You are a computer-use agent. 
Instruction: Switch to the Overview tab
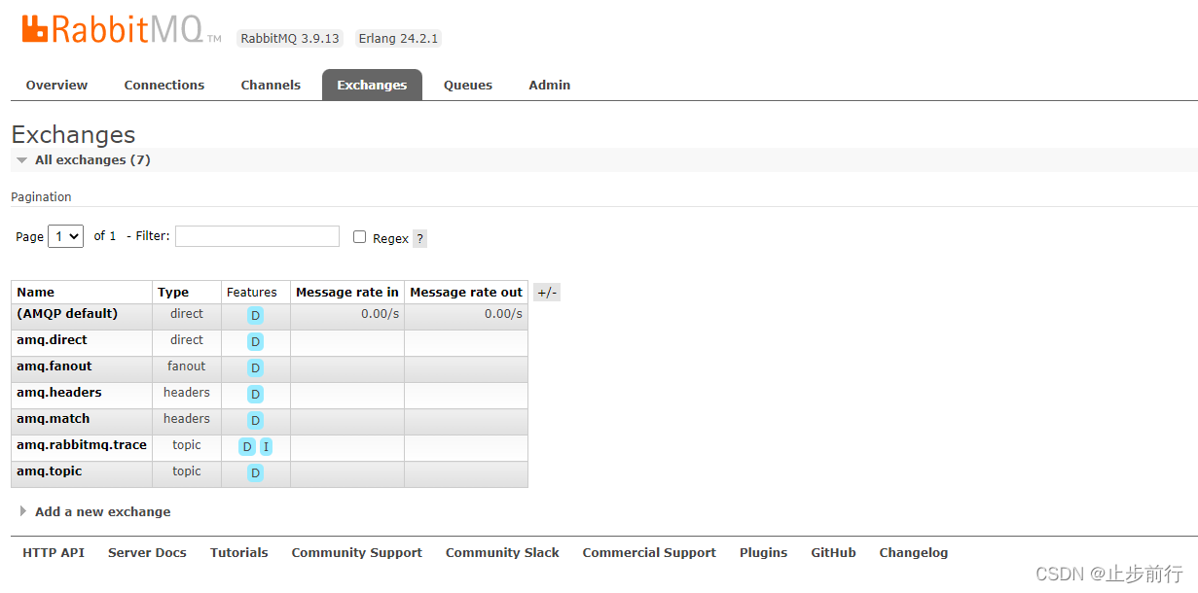coord(56,86)
